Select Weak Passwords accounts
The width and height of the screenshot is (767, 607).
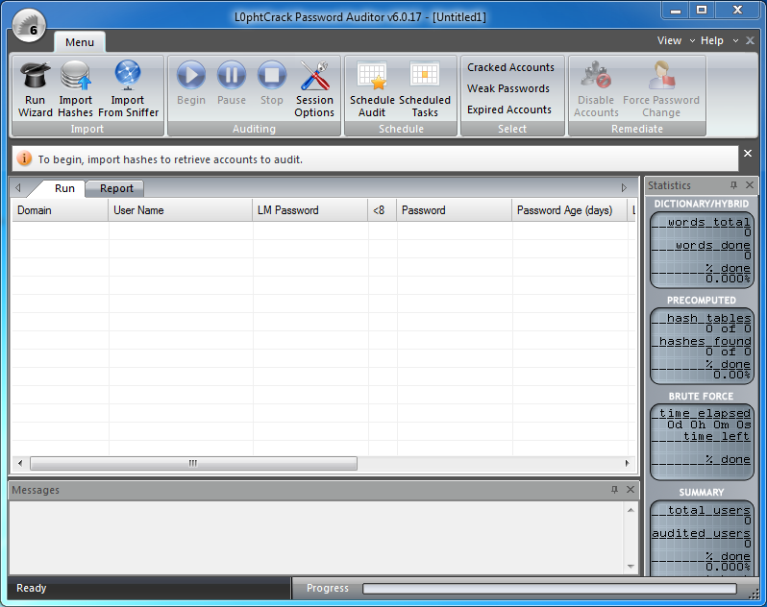tap(508, 88)
